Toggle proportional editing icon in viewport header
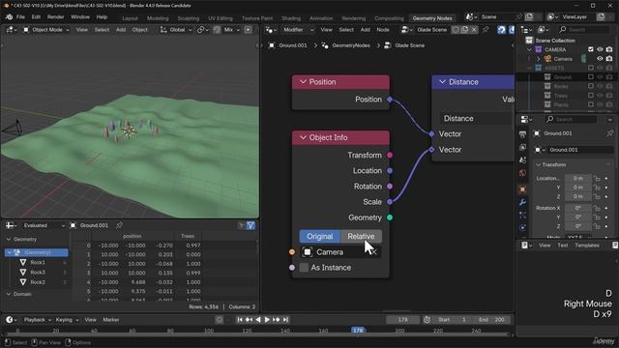Viewport: 619px width, 348px height. pos(248,30)
